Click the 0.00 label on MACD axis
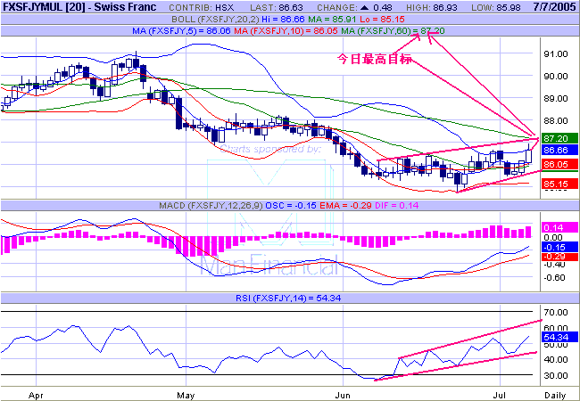Screen dimensions: 580x401 coord(554,237)
